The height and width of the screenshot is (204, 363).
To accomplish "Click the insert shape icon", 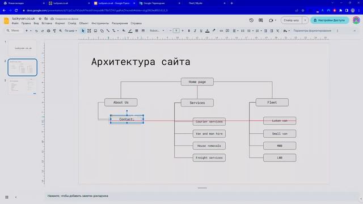I will [x=102, y=31].
